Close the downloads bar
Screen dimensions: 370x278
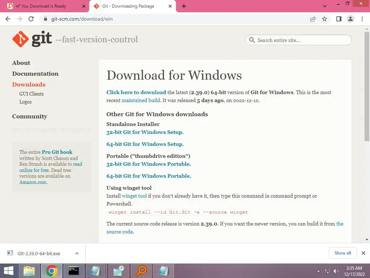click(x=363, y=253)
